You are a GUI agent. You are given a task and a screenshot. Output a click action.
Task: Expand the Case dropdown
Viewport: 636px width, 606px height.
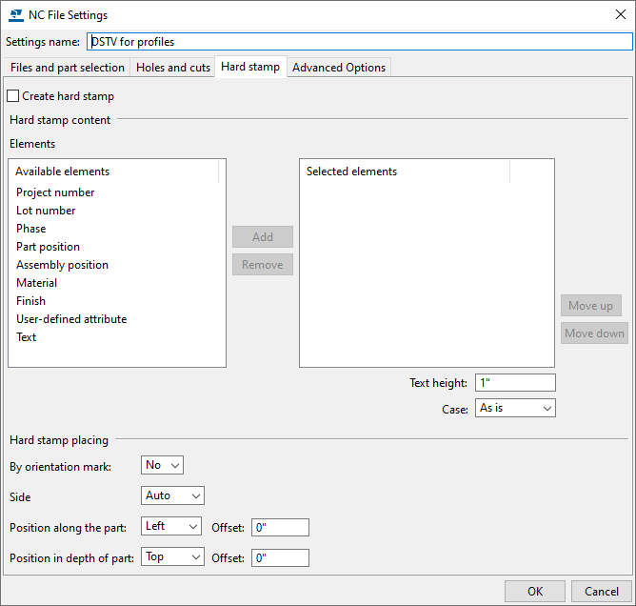pos(514,408)
